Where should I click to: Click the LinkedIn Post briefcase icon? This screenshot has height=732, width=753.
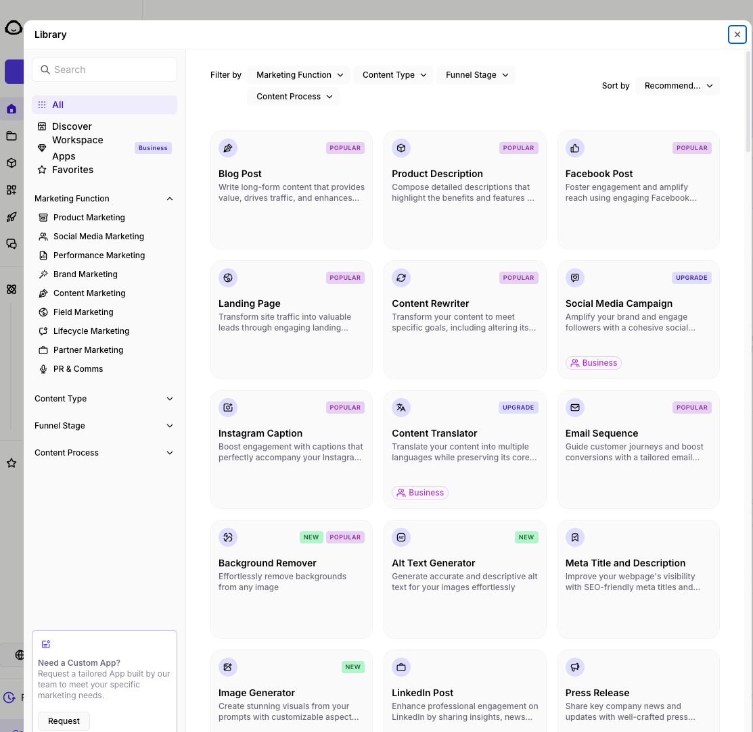pyautogui.click(x=401, y=667)
